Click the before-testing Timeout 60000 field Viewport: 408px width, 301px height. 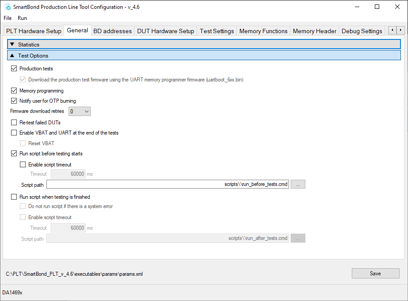pos(68,174)
